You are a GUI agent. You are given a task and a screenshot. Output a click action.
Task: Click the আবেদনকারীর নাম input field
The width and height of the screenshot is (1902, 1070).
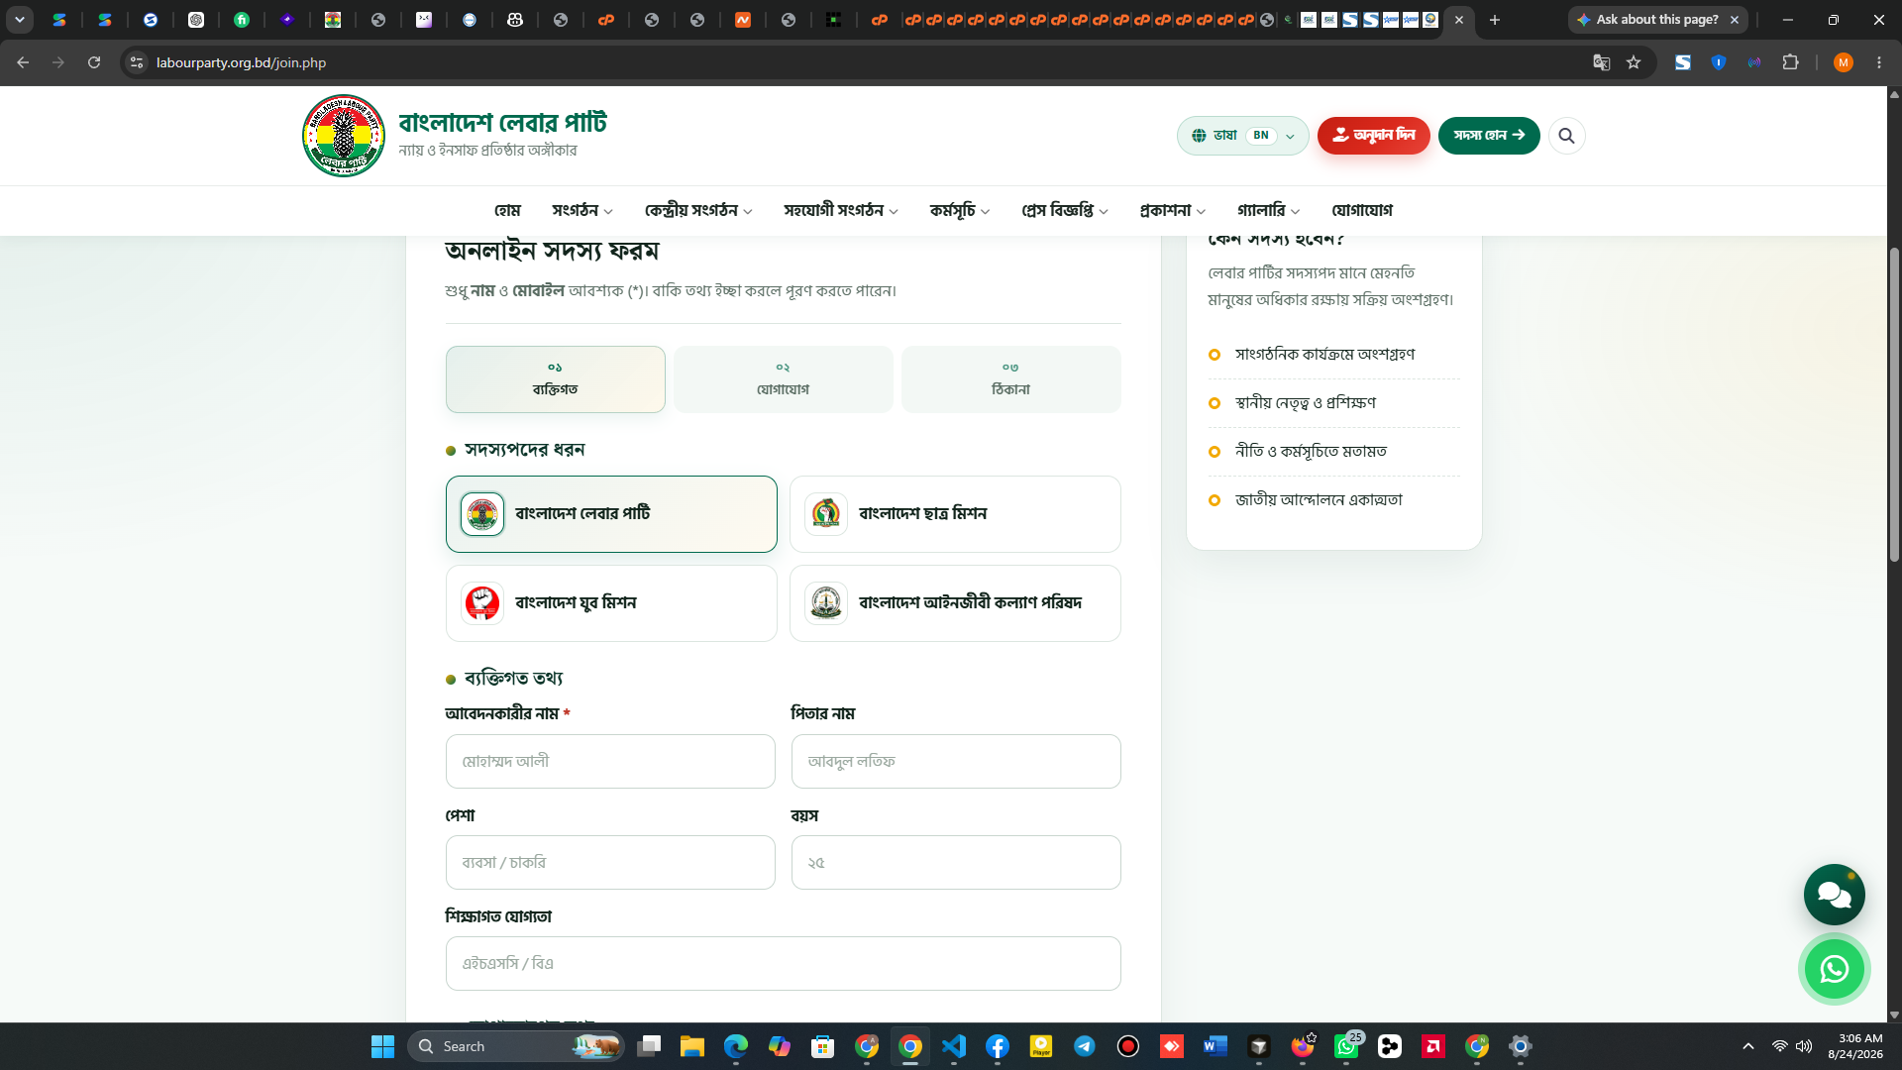610,762
